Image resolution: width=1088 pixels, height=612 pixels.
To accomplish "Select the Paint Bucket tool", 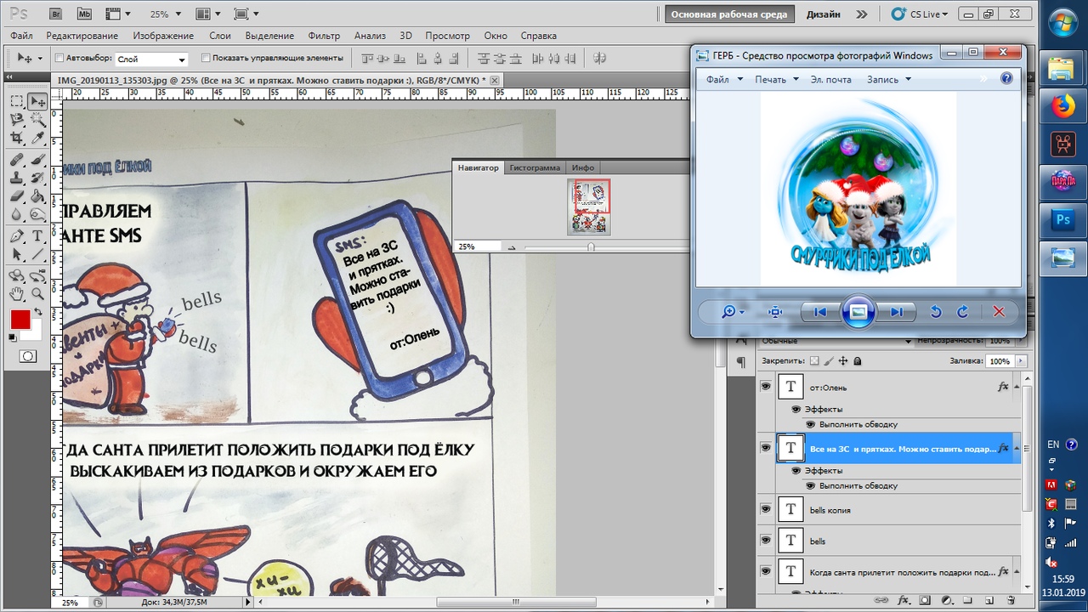I will (x=37, y=196).
